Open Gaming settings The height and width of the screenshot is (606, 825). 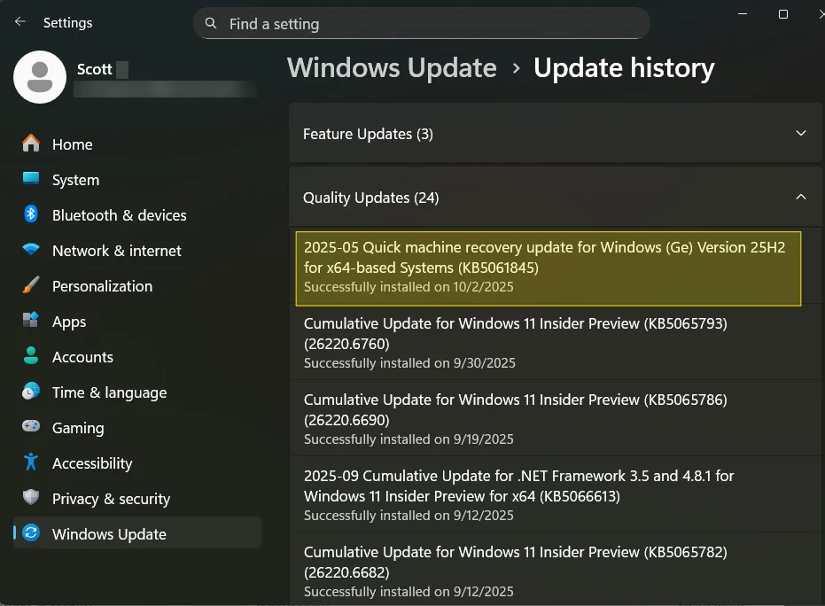(136, 428)
